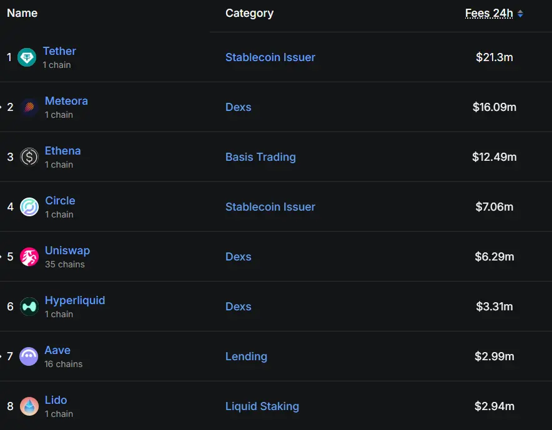Open the Lending category link
Screen dimensions: 552x430
(x=247, y=356)
